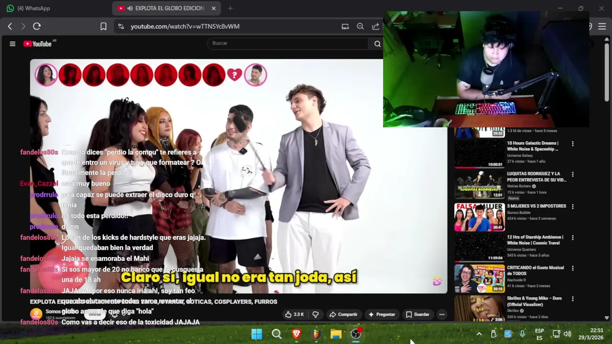Open FL Studio from the taskbar
Image resolution: width=612 pixels, height=344 pixels.
[x=316, y=334]
